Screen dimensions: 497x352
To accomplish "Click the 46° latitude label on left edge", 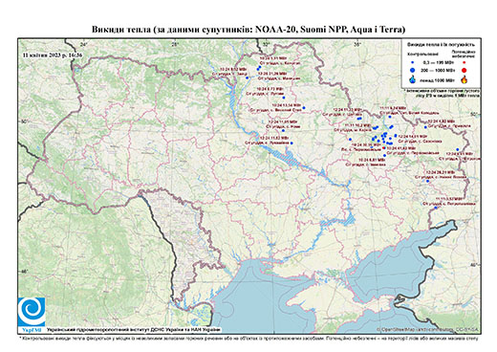I will 24,272.
